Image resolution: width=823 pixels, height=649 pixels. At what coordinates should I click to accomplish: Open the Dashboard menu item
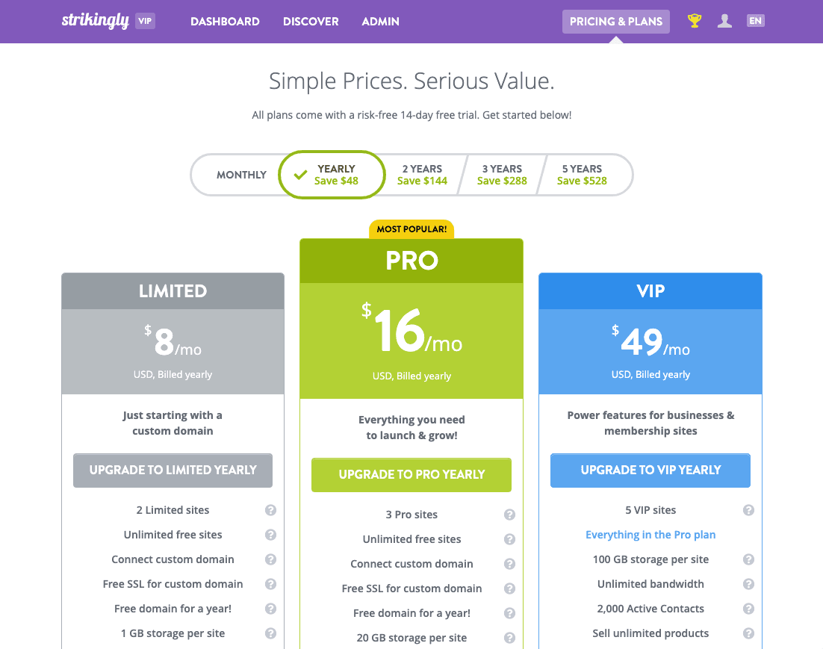(x=225, y=22)
